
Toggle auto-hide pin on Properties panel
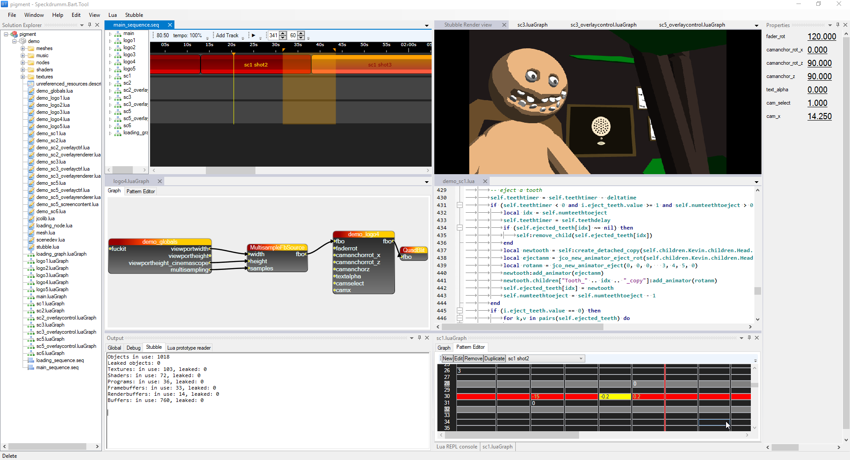[x=838, y=25]
